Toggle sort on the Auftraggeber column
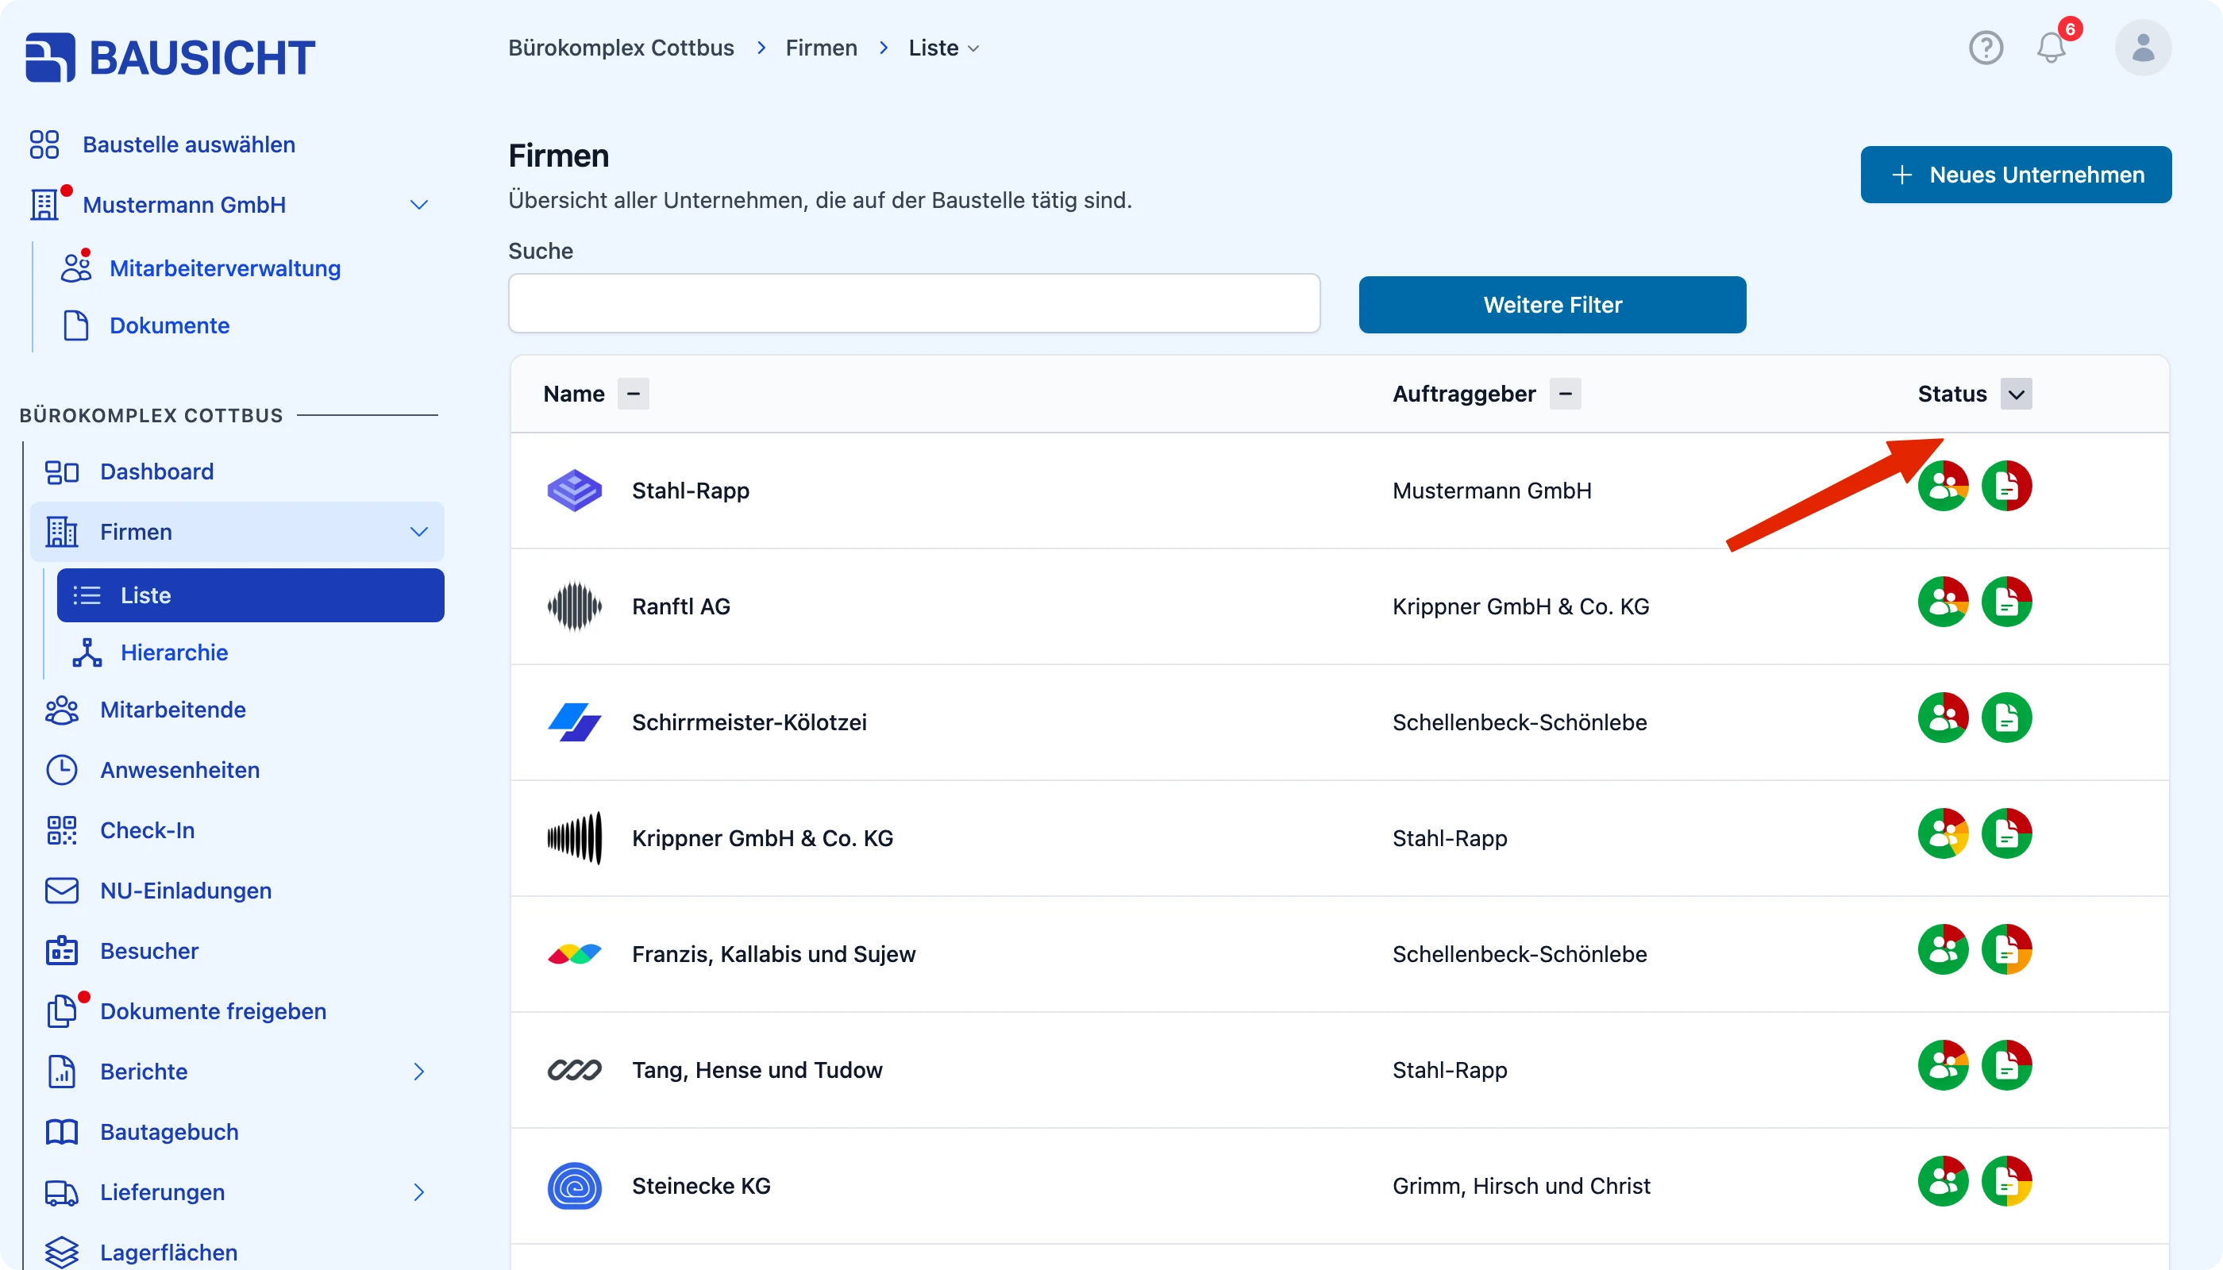The width and height of the screenshot is (2223, 1270). click(1565, 394)
